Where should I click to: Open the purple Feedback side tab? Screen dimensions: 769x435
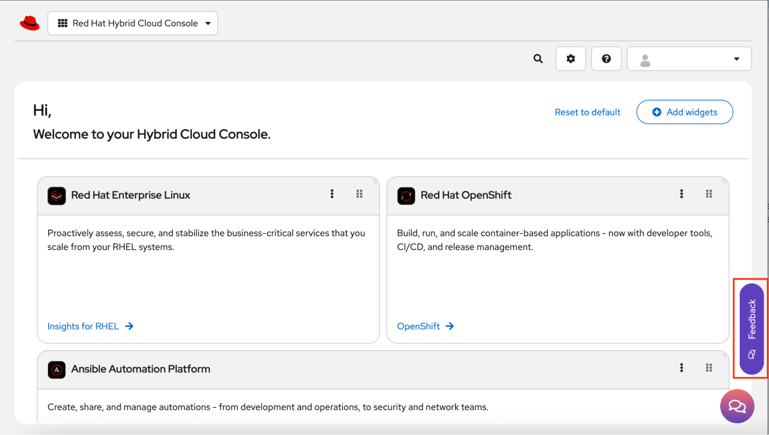(751, 329)
